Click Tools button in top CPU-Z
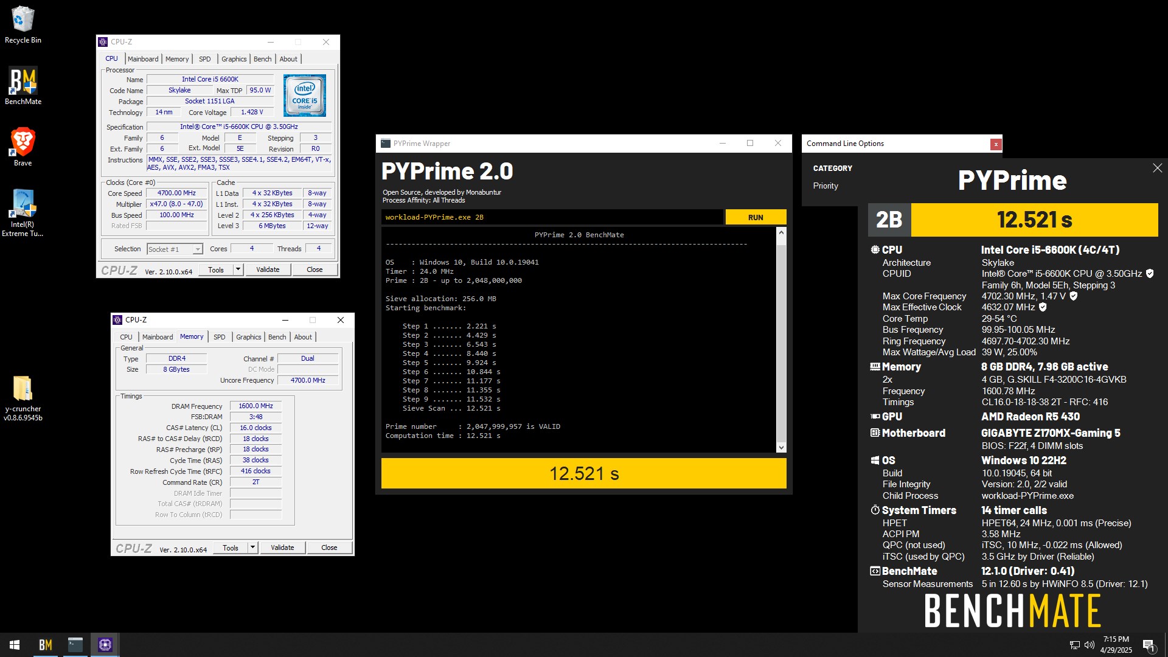The width and height of the screenshot is (1168, 657). pyautogui.click(x=216, y=269)
